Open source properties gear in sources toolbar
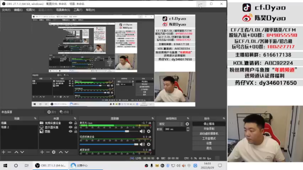This screenshot has height=170, width=303. 54,152
